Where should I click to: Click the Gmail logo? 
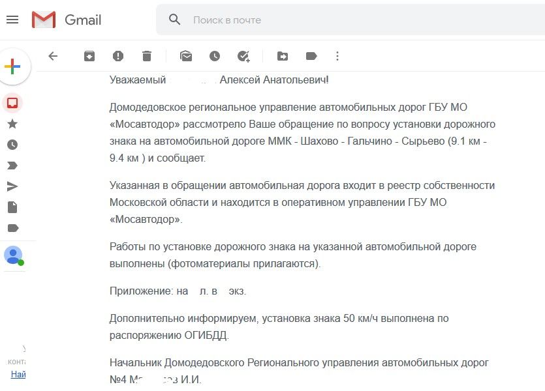click(x=67, y=20)
